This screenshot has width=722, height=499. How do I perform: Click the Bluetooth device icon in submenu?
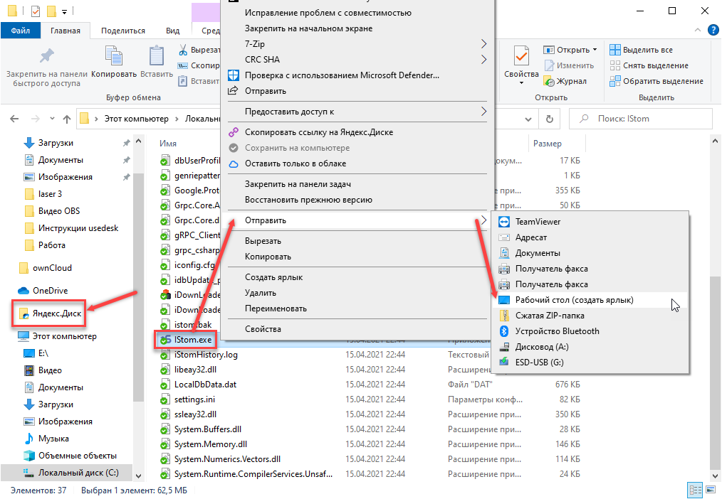tap(504, 331)
